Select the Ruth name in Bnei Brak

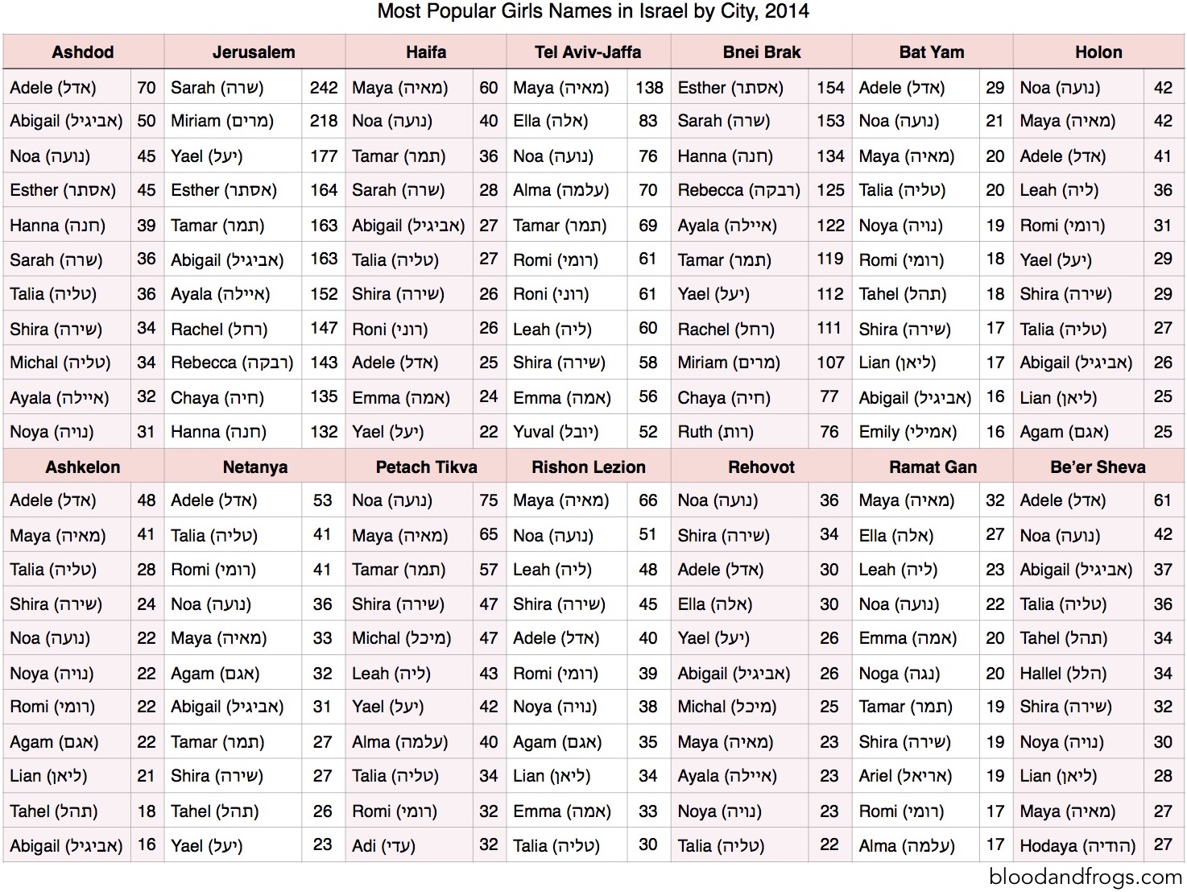pos(715,432)
